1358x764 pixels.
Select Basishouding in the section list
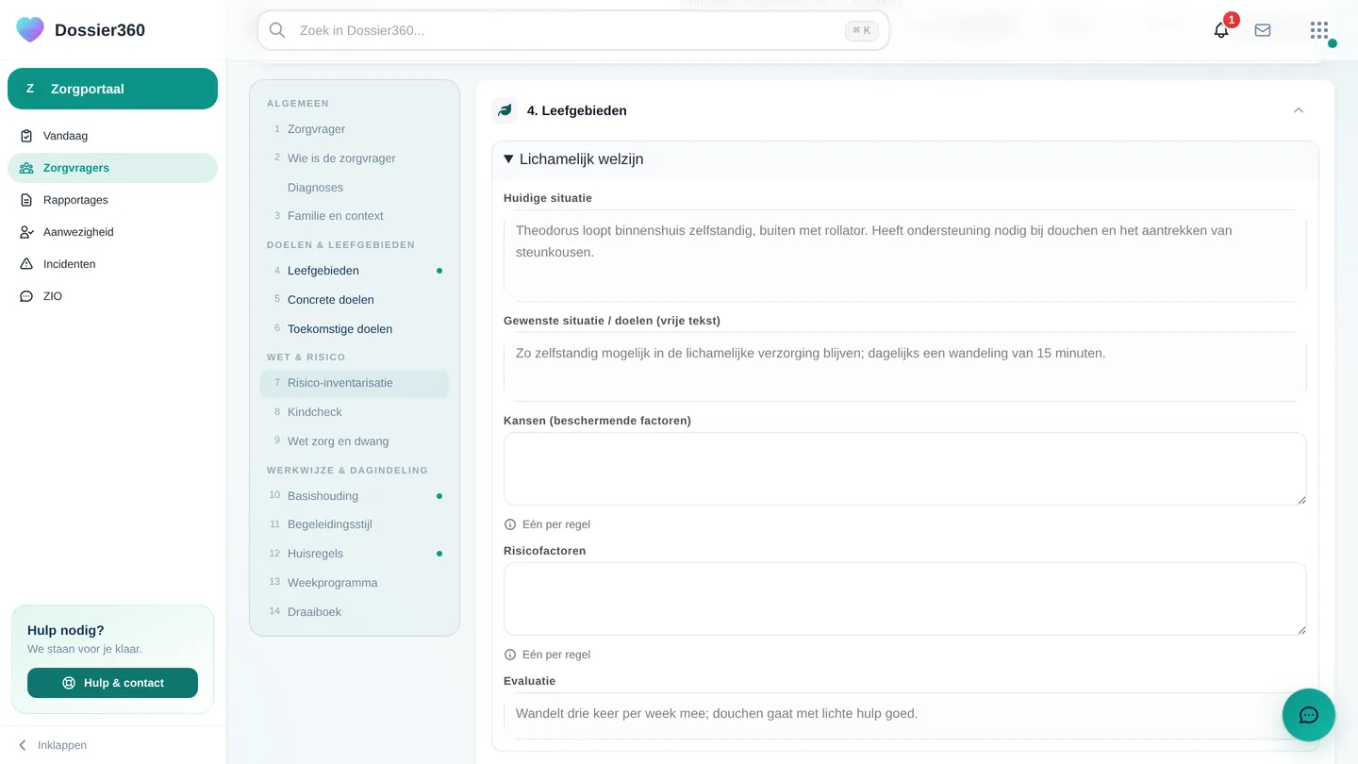pos(355,496)
